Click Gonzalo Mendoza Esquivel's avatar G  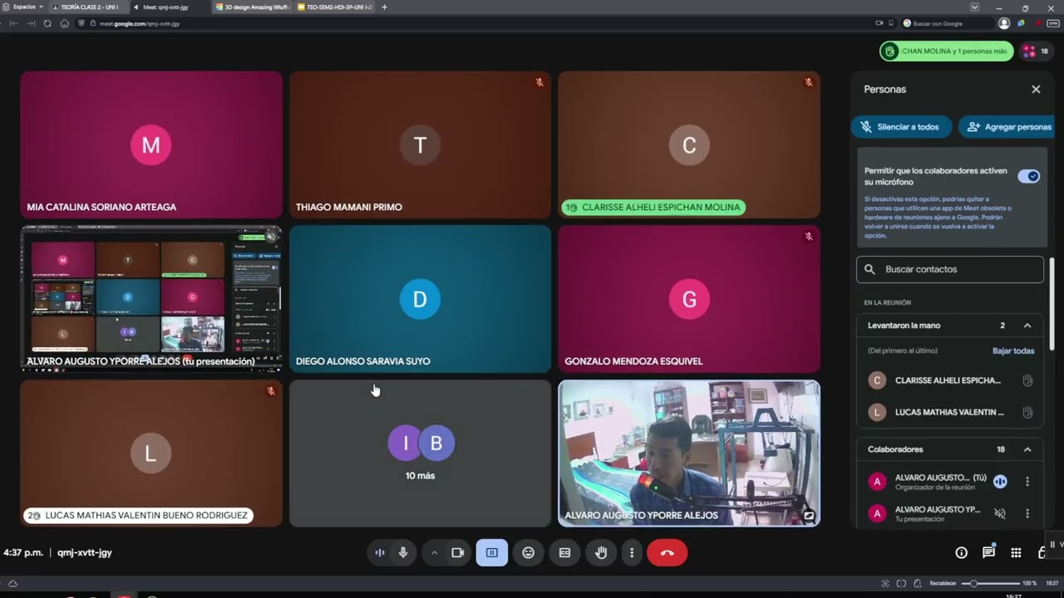[689, 299]
